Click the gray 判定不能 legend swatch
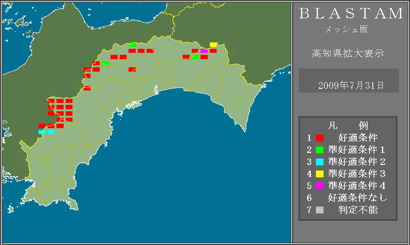The width and height of the screenshot is (410, 245). coord(320,210)
